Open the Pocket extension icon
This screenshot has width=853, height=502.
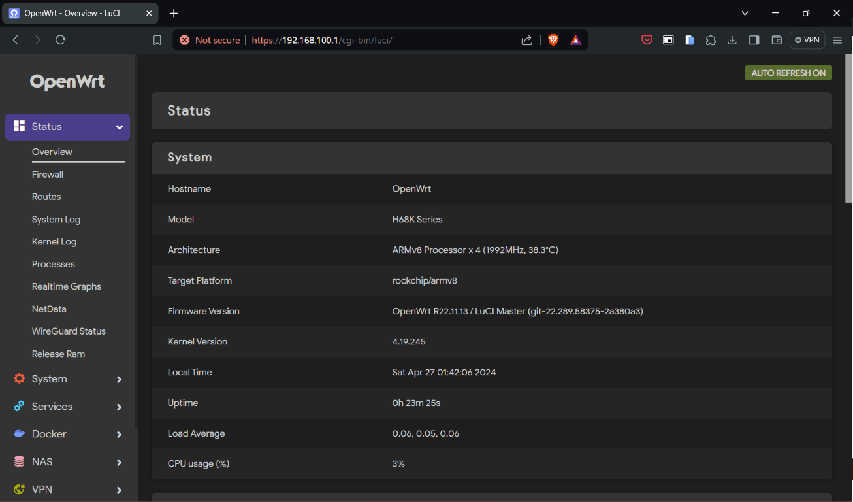(x=647, y=40)
